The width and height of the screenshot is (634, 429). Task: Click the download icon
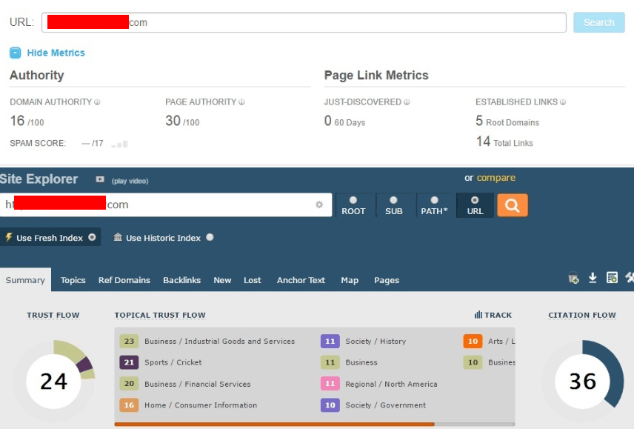pos(593,278)
